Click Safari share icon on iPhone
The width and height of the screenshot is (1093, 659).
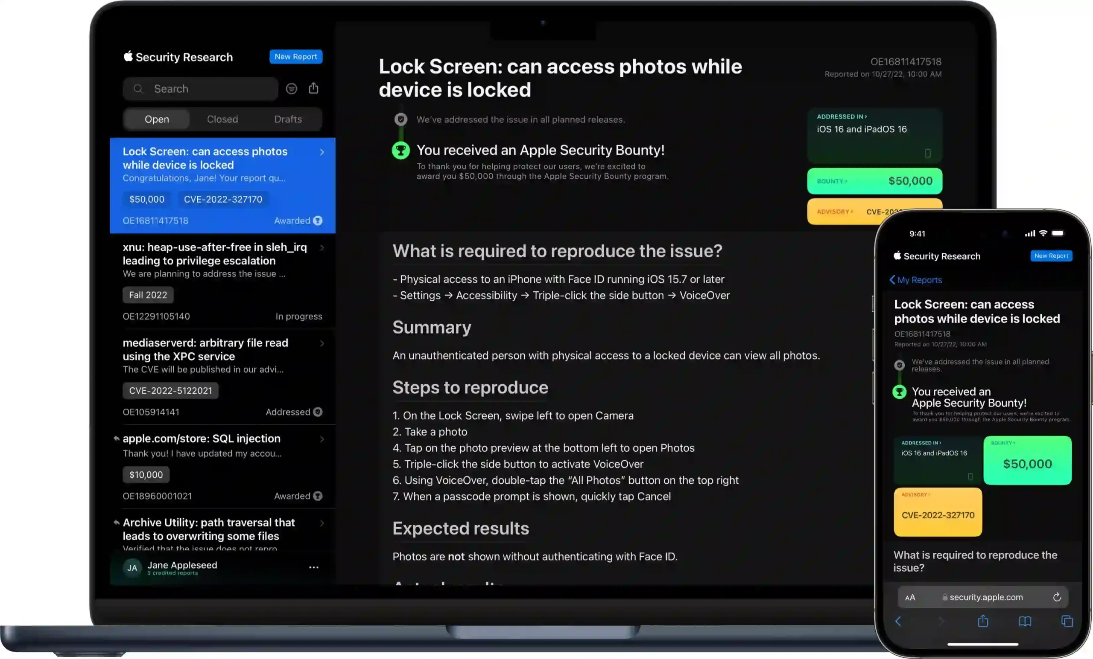click(x=983, y=621)
